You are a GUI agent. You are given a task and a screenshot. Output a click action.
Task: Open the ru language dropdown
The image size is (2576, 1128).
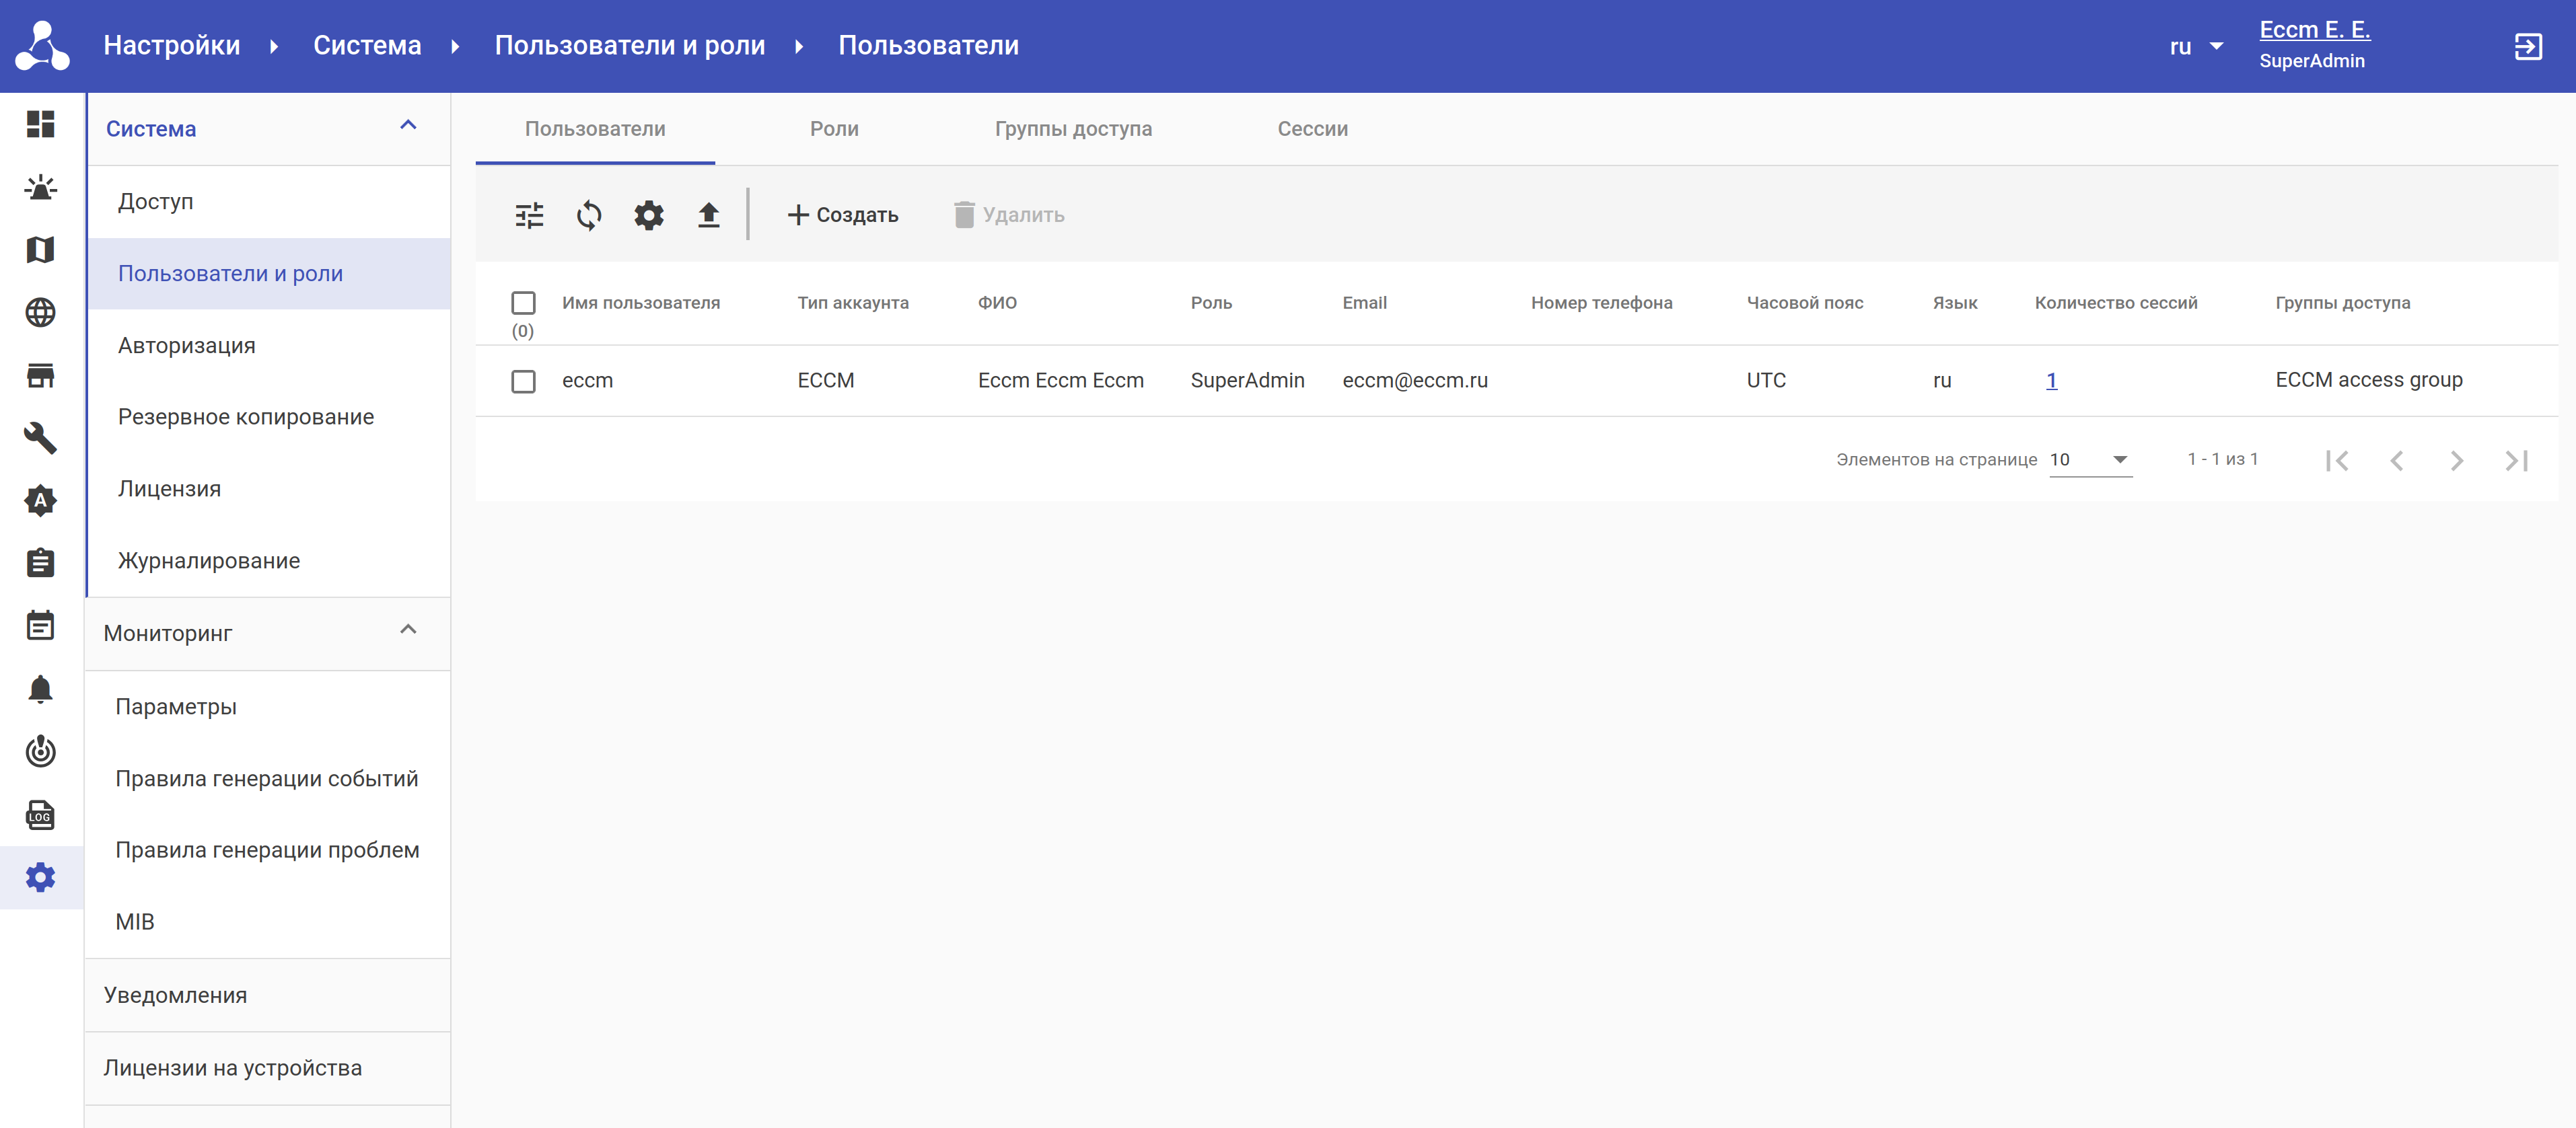point(2196,46)
